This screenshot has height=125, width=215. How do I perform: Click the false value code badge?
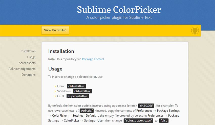pos(164,120)
